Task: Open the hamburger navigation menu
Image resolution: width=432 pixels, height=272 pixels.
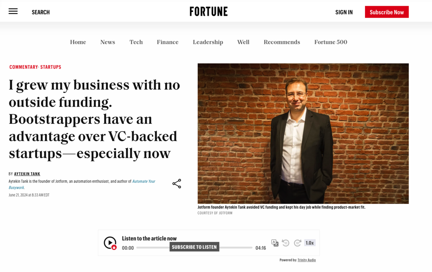Action: tap(13, 12)
